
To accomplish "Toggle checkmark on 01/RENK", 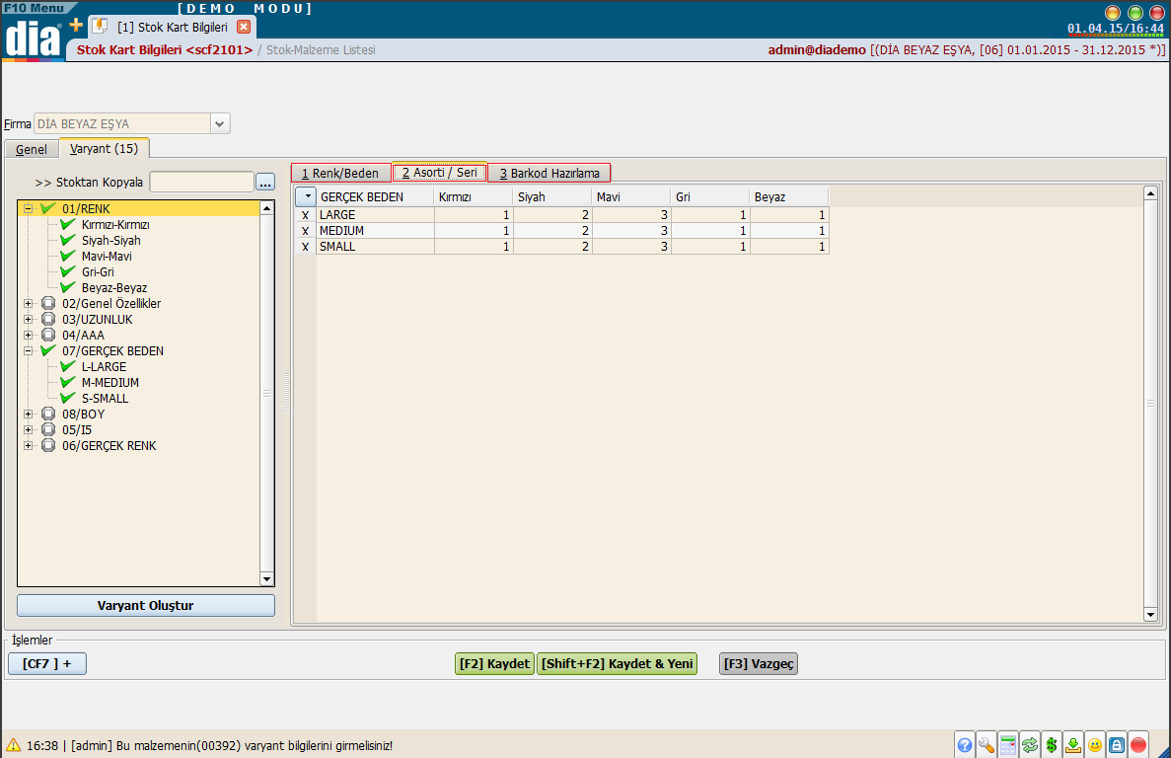I will [x=48, y=208].
